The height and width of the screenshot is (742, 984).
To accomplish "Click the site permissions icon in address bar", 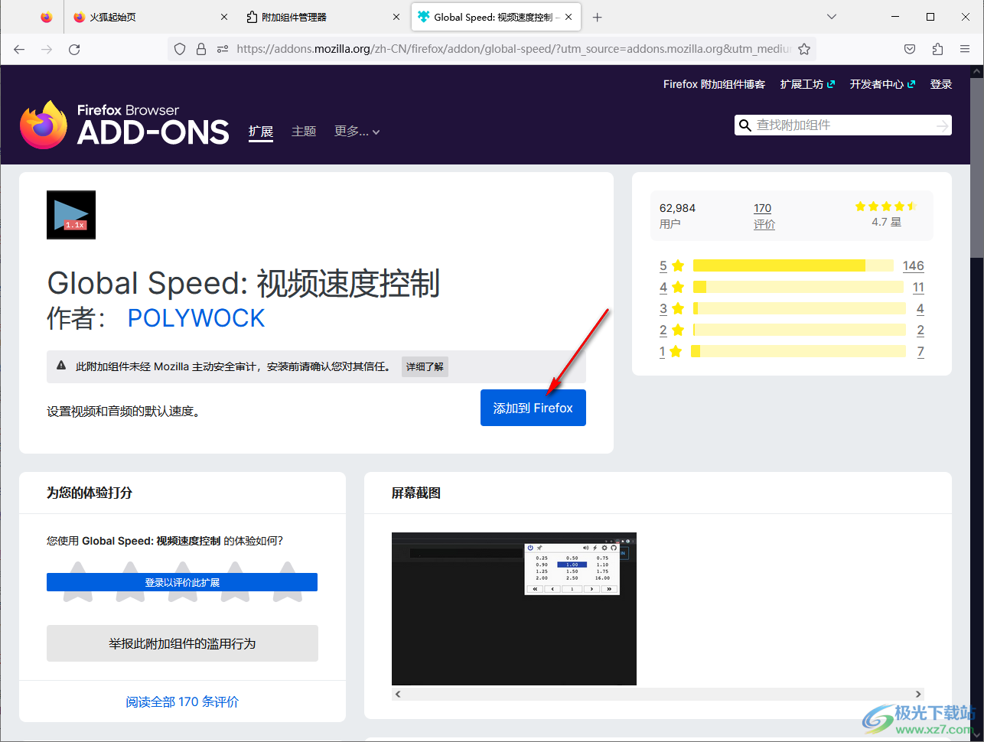I will coord(223,49).
